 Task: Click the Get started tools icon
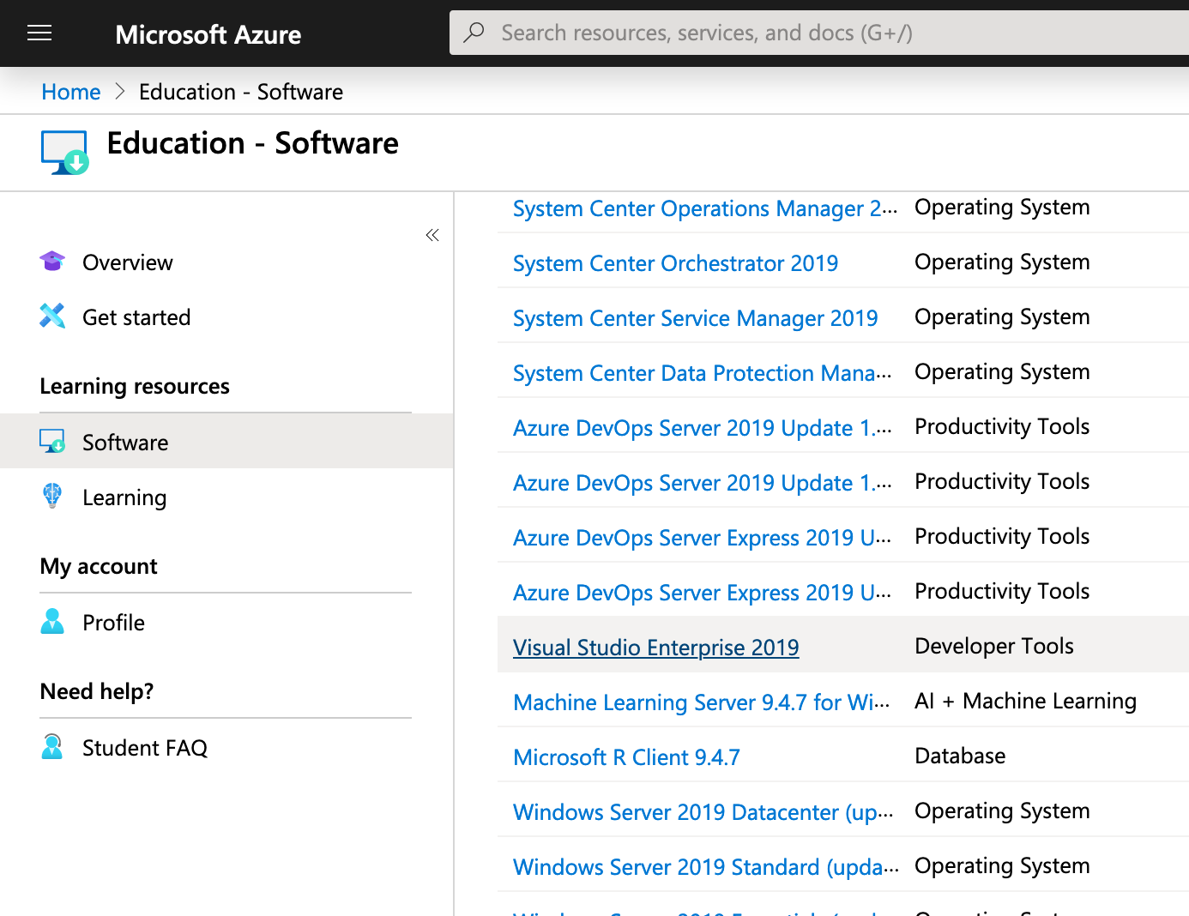click(x=52, y=316)
